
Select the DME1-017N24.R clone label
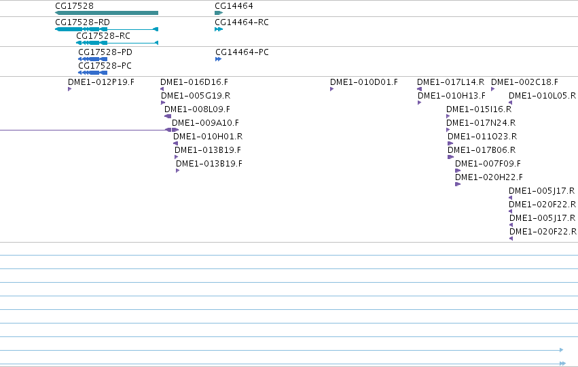click(x=481, y=123)
